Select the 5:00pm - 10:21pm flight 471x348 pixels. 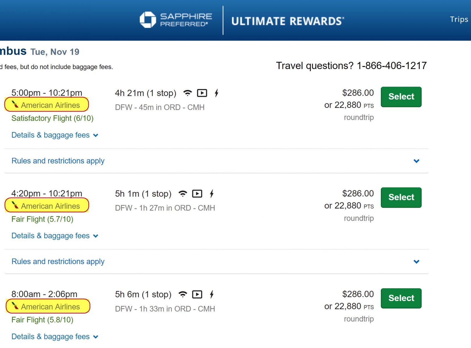pos(401,97)
